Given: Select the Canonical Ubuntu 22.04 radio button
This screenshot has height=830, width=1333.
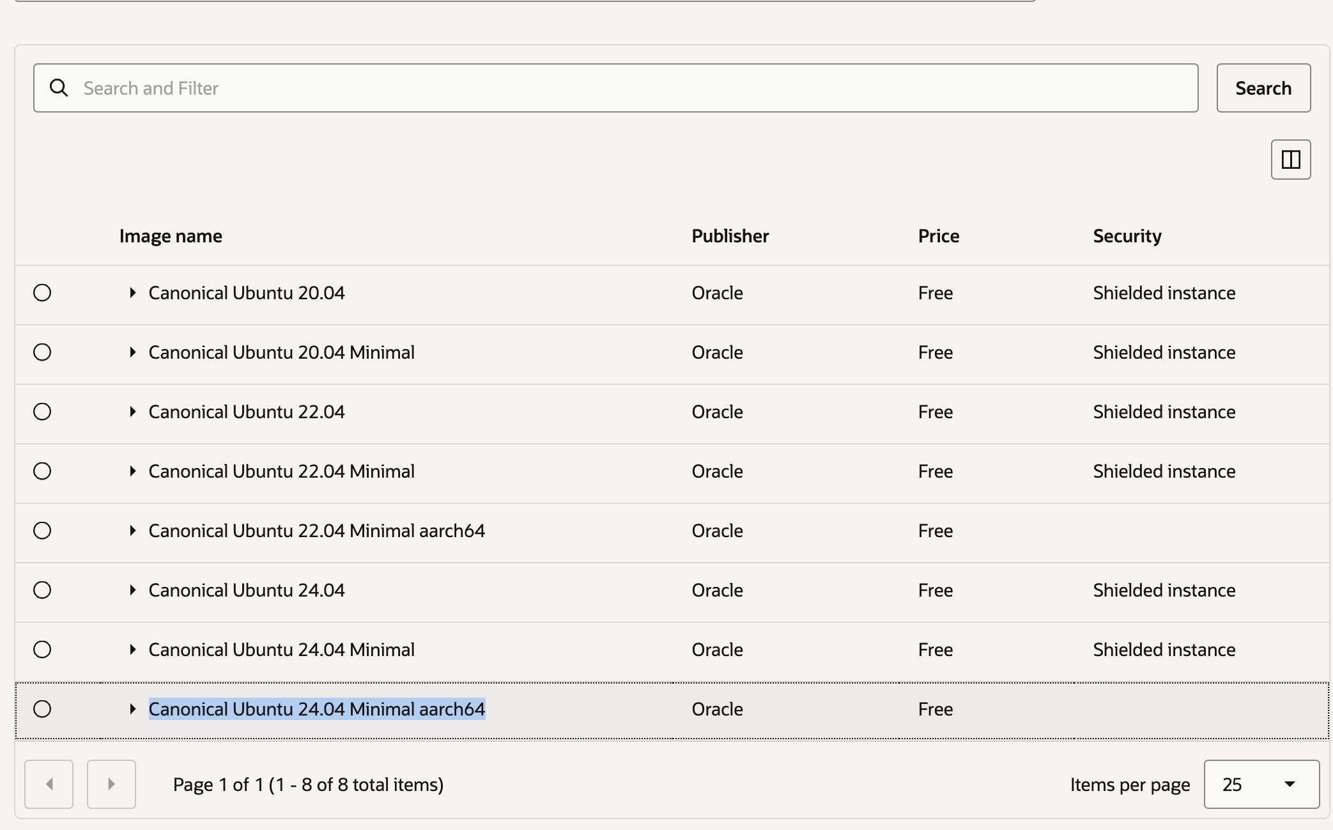Looking at the screenshot, I should coord(42,412).
